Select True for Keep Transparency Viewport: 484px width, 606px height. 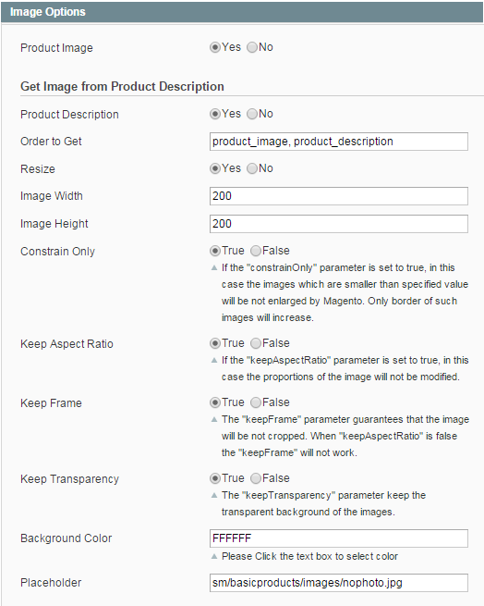214,478
